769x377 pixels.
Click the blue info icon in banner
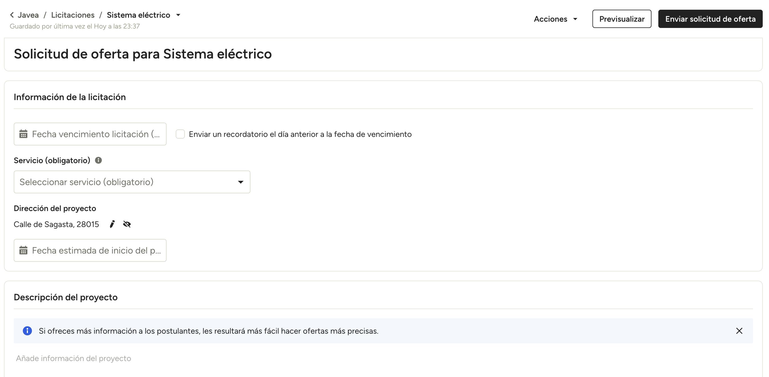click(27, 331)
